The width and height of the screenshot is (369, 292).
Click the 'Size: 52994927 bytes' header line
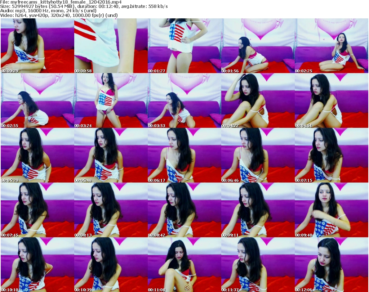pyautogui.click(x=84, y=6)
